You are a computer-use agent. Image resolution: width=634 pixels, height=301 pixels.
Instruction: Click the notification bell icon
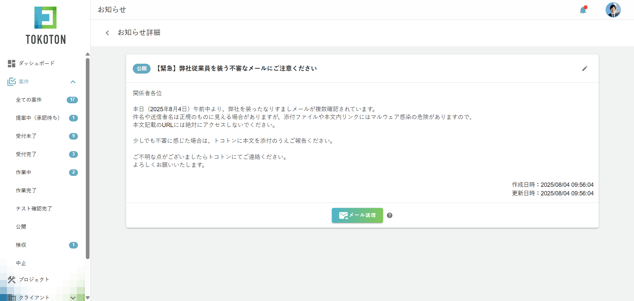pyautogui.click(x=583, y=10)
